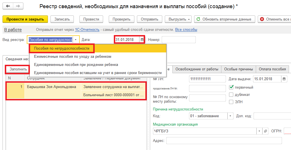Click the Номер input field

coord(179,40)
